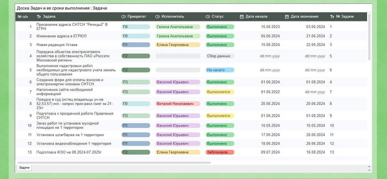Open status Выполняется for Наполнение сайта row
Viewport: 387px width, 179px height.
(x=220, y=92)
